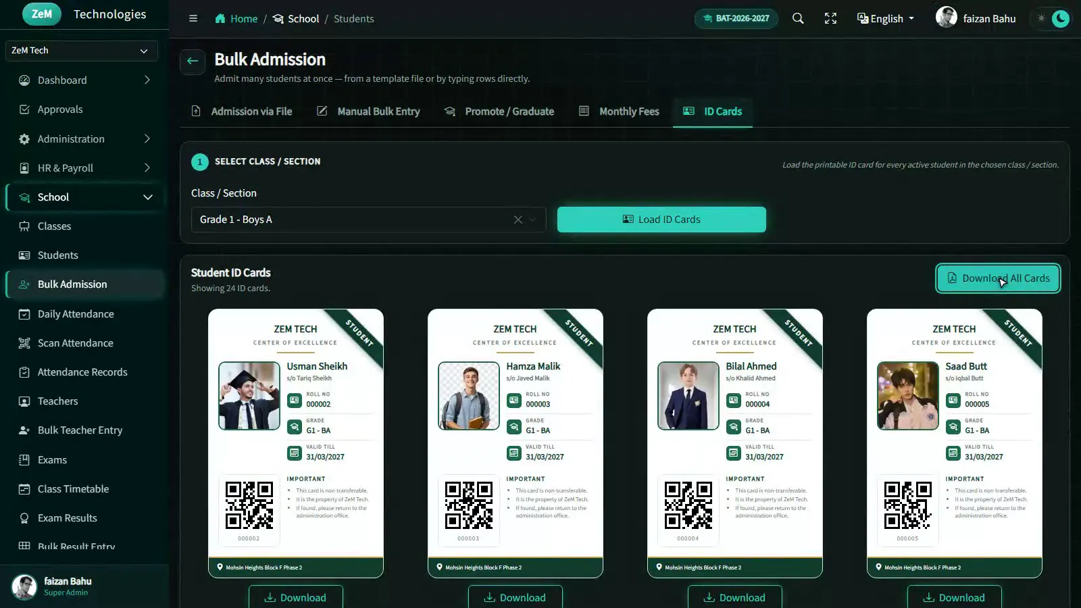
Task: Open Teachers in sidebar
Action: click(84, 401)
